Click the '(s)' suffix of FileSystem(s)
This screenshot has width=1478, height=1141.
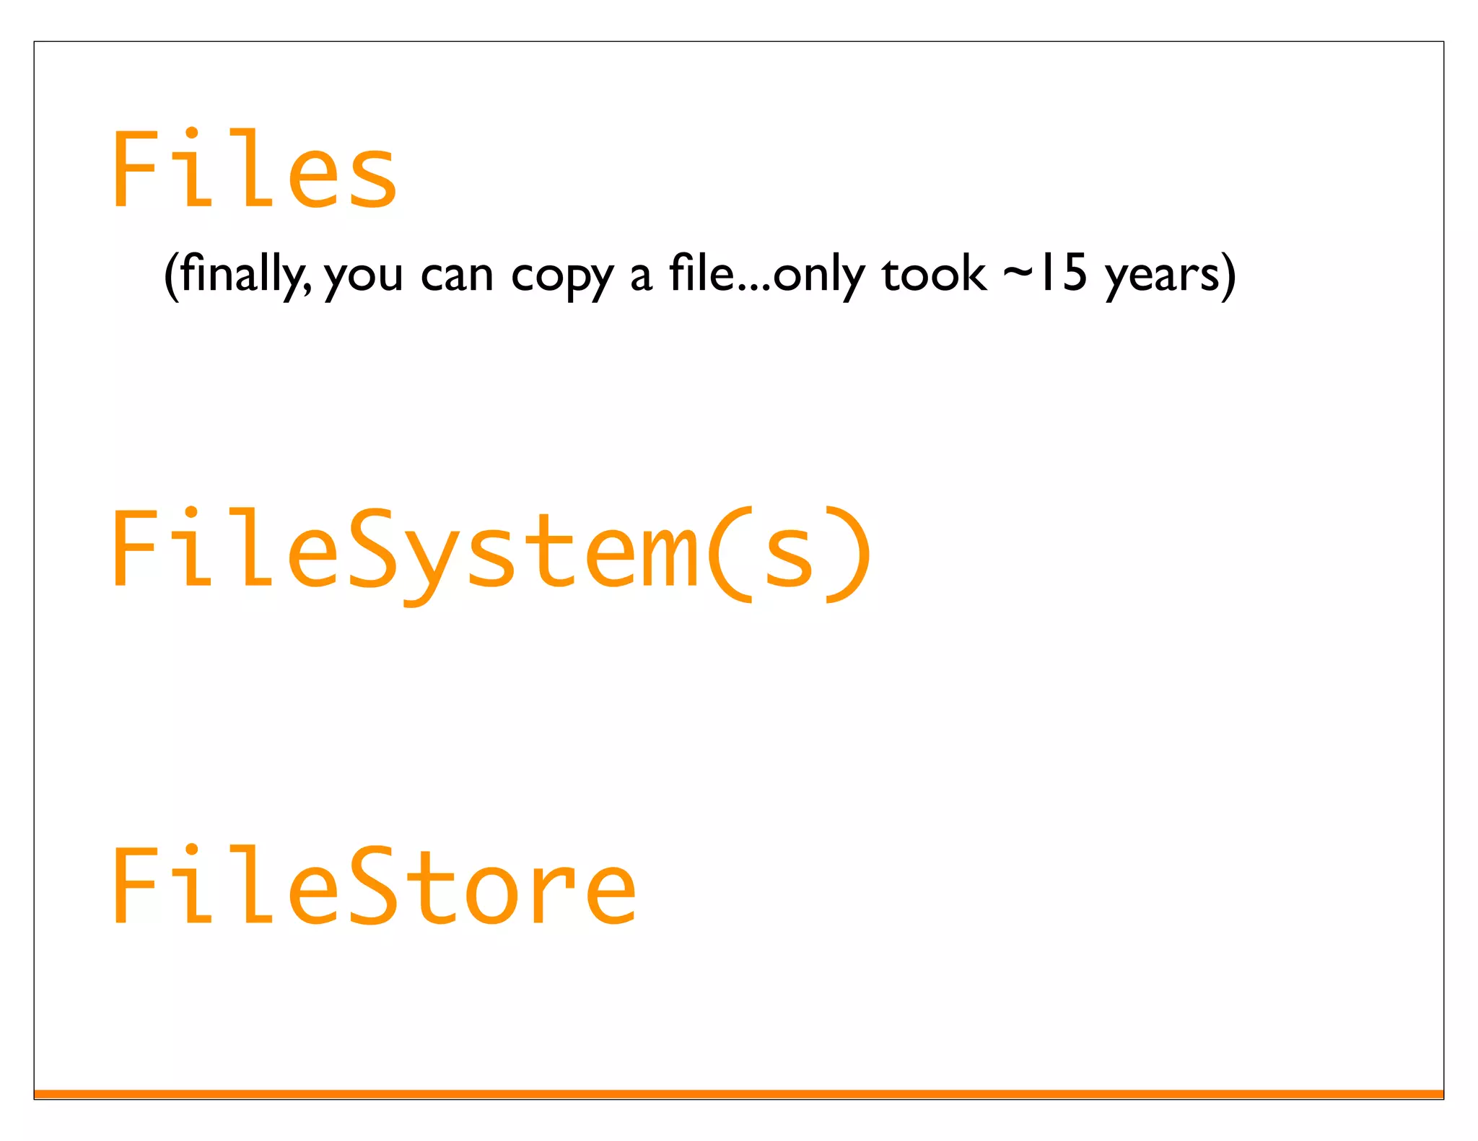click(789, 555)
